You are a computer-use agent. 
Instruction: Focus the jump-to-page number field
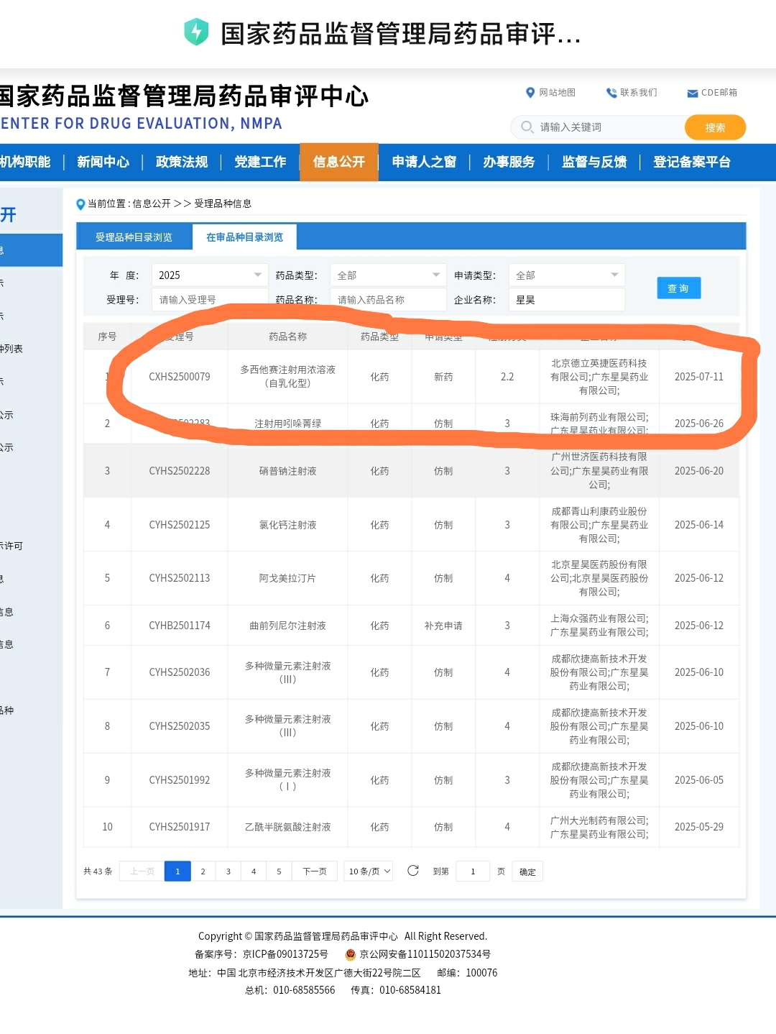coord(473,871)
